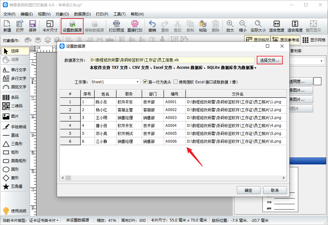This screenshot has width=328, height=225.
Task: Click the 选择文件... button
Action: pyautogui.click(x=269, y=60)
